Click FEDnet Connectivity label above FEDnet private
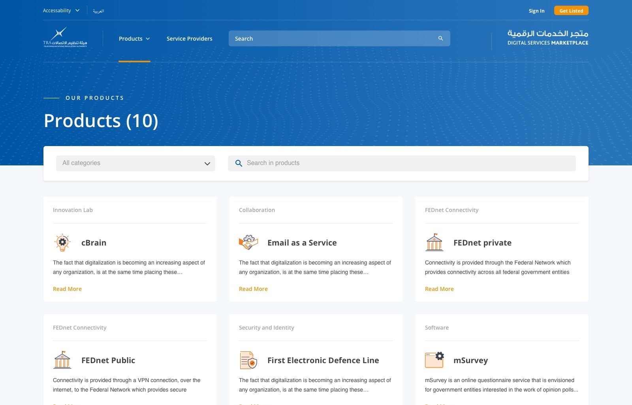 pyautogui.click(x=451, y=210)
